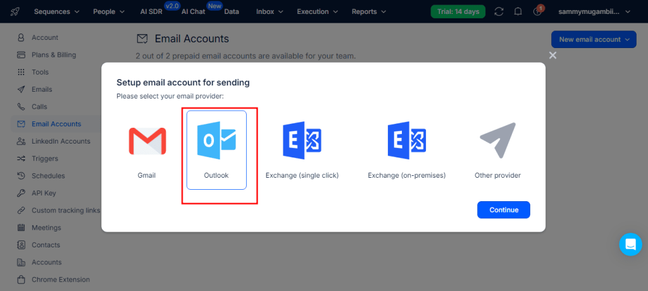Select Email Accounts sidebar item

56,124
